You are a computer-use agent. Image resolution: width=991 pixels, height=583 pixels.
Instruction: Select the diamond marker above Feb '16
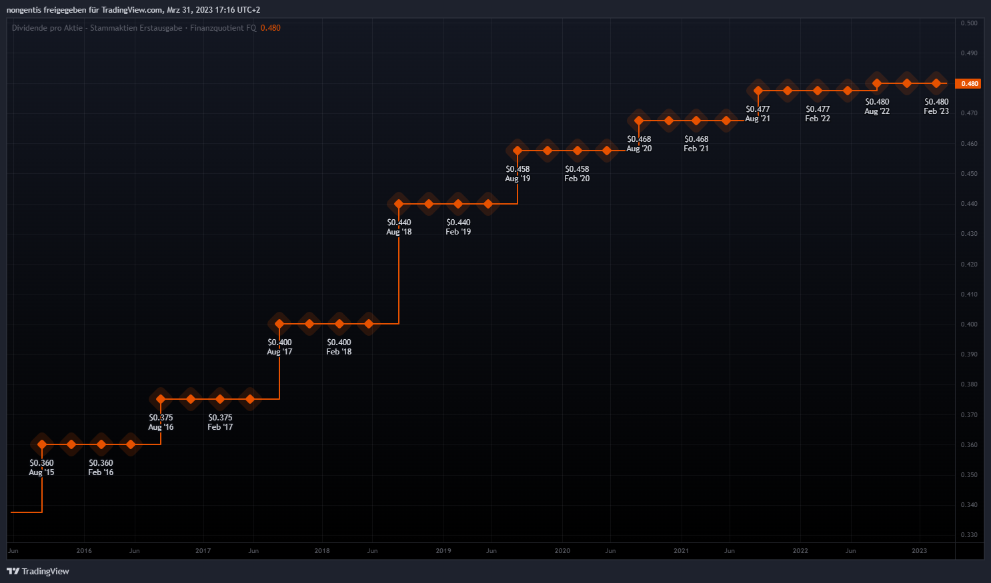pyautogui.click(x=101, y=444)
